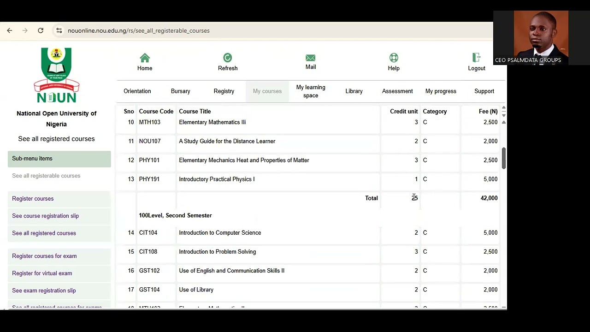This screenshot has width=590, height=332.
Task: Open See course registration slip link
Action: click(45, 216)
